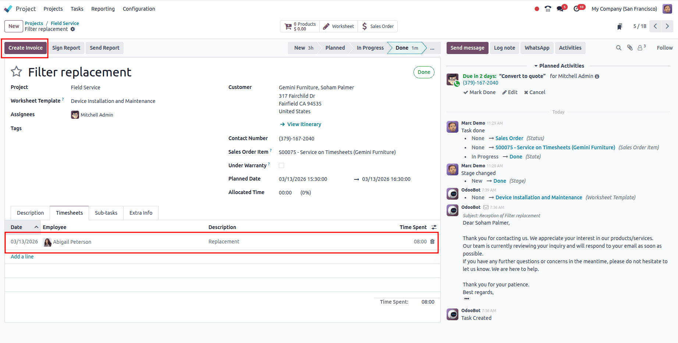This screenshot has height=343, width=678.
Task: Collapse the Planned Activities section
Action: tap(536, 65)
